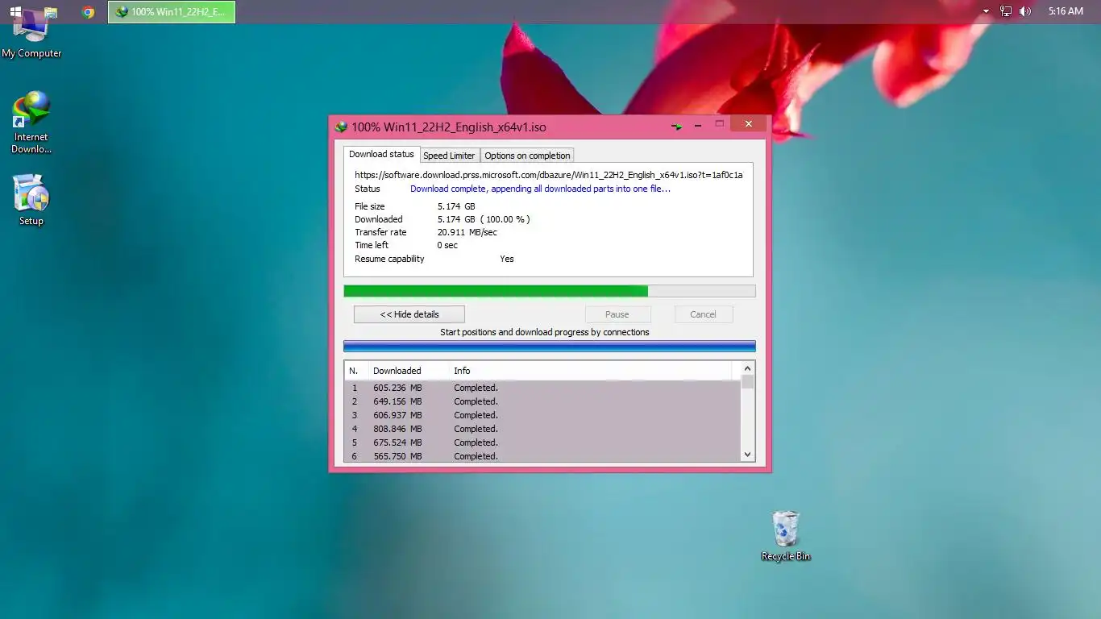
Task: Click the IDM globe icon in the dialog title bar
Action: (x=342, y=127)
